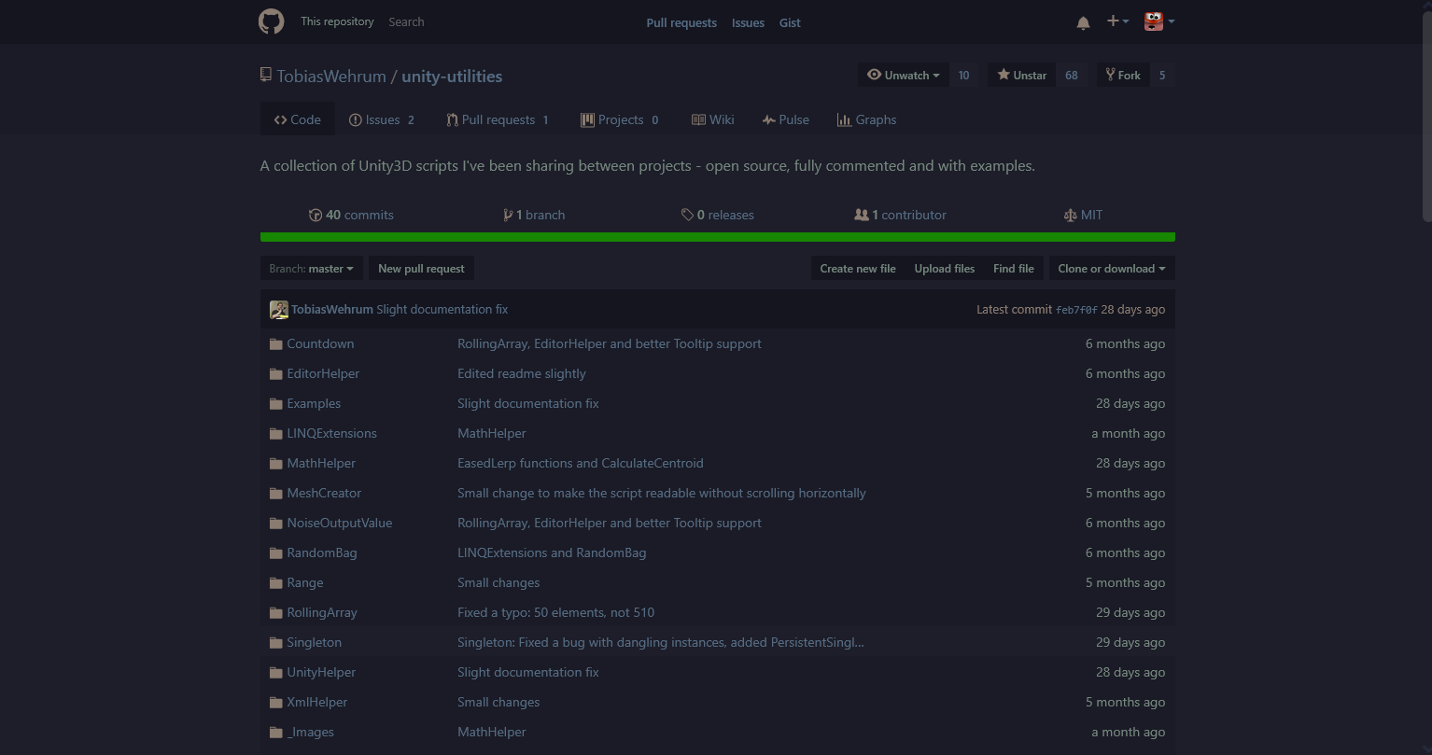Switch to the Code tab

click(297, 119)
